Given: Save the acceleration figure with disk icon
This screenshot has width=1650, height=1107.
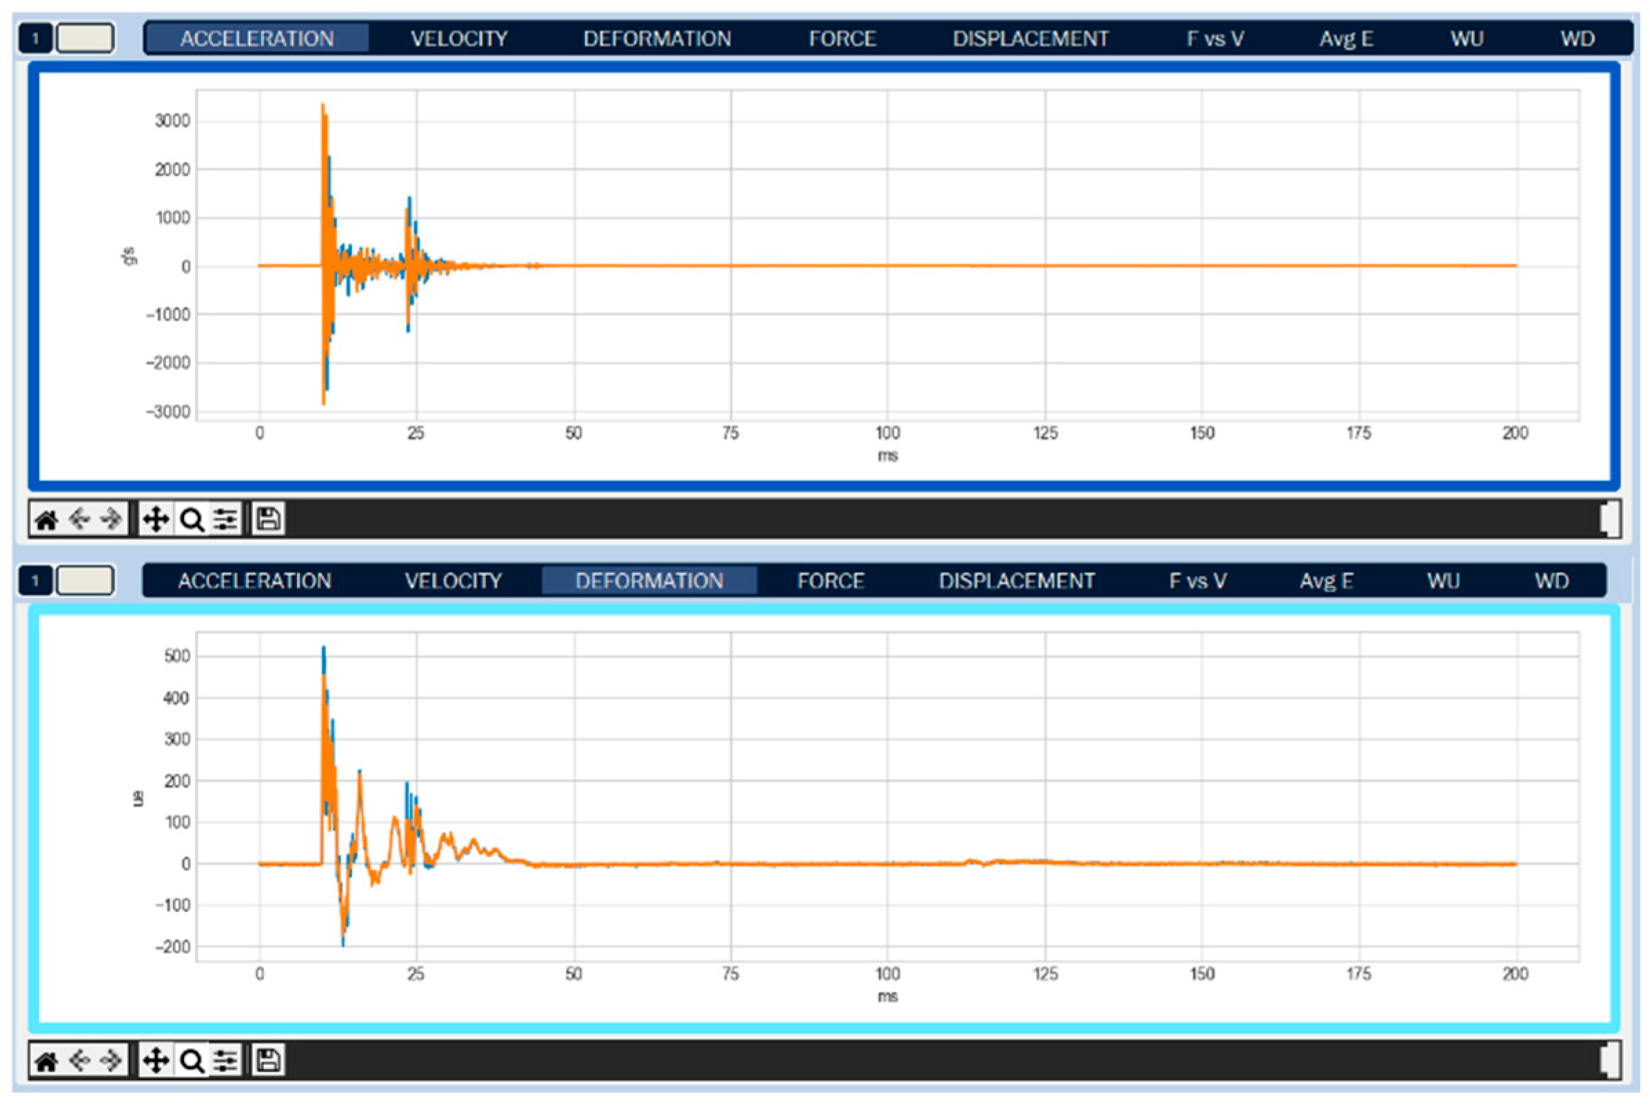Looking at the screenshot, I should 268,519.
